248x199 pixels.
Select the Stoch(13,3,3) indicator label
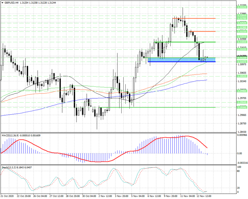click(x=9, y=167)
